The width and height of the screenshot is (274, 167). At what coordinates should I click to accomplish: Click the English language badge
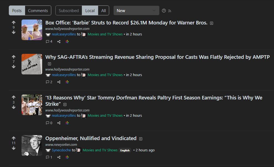point(125,150)
